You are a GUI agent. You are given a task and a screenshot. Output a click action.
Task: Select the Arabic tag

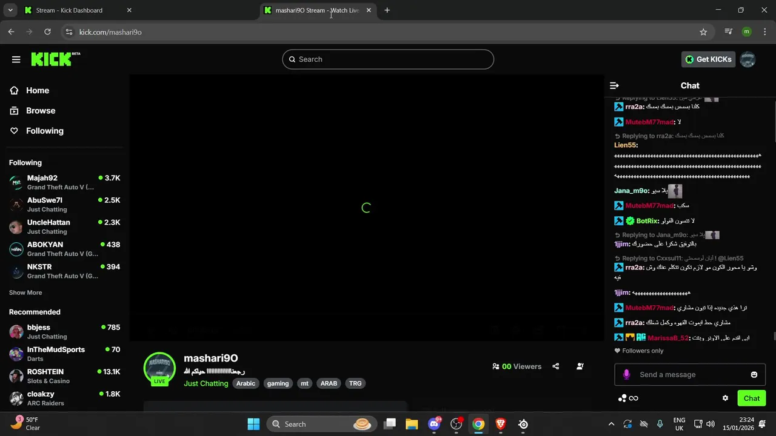[x=246, y=383]
